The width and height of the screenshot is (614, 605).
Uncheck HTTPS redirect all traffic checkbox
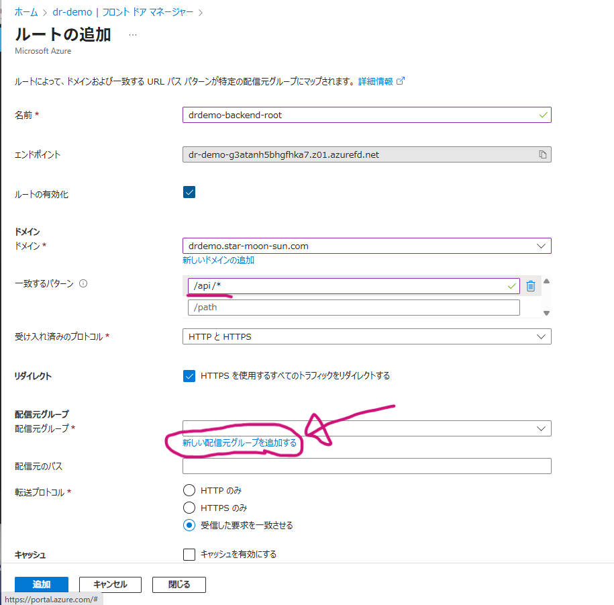coord(189,376)
